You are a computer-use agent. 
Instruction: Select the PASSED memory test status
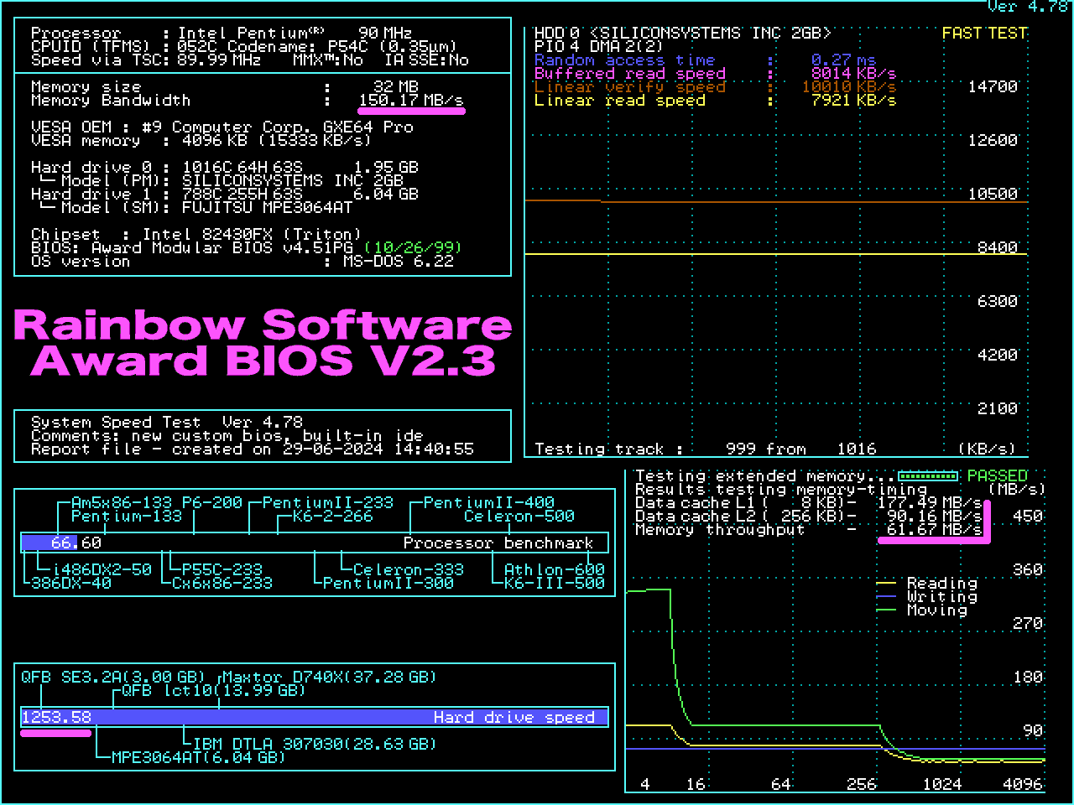997,475
